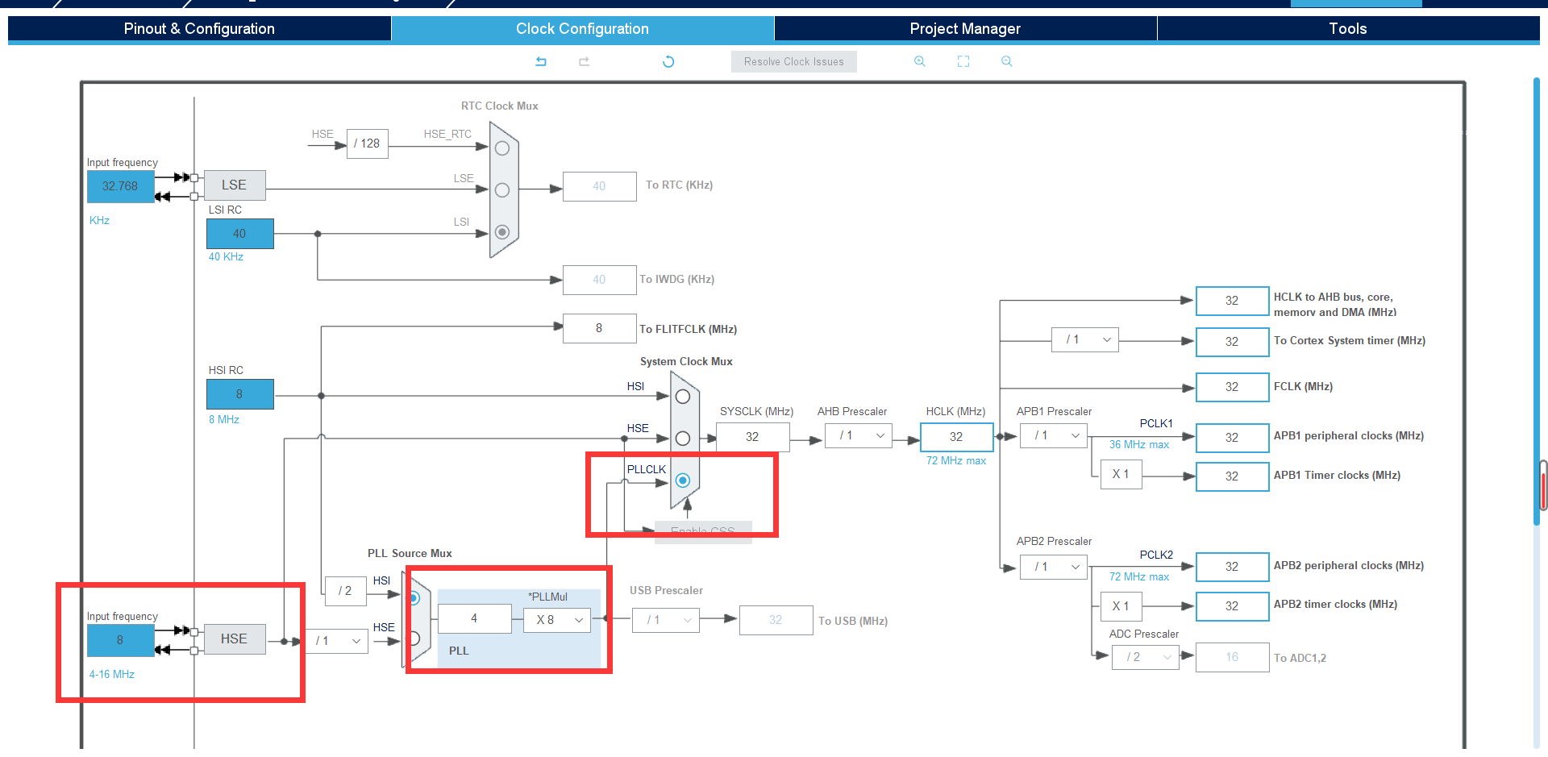Click the PLL input value 4 box
This screenshot has height=757, width=1548.
474,618
